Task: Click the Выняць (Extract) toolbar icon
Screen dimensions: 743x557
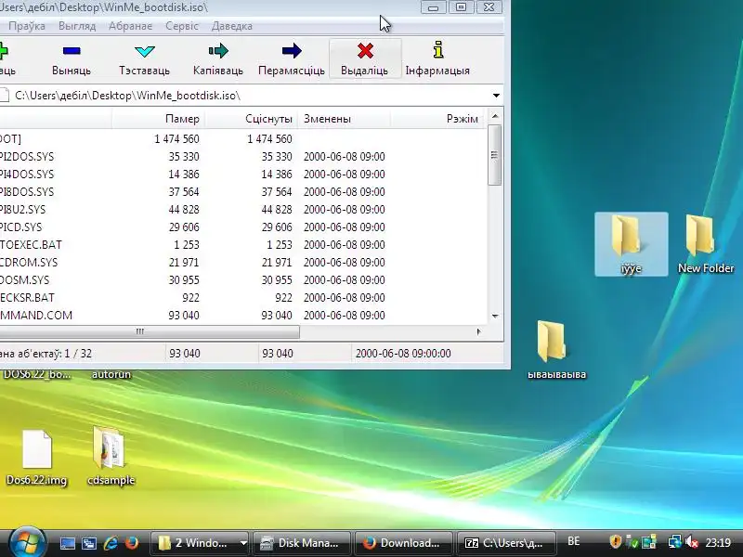Action: [72, 51]
